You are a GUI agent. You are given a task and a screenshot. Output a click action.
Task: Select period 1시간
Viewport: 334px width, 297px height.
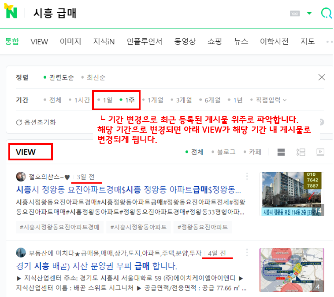tap(79, 100)
